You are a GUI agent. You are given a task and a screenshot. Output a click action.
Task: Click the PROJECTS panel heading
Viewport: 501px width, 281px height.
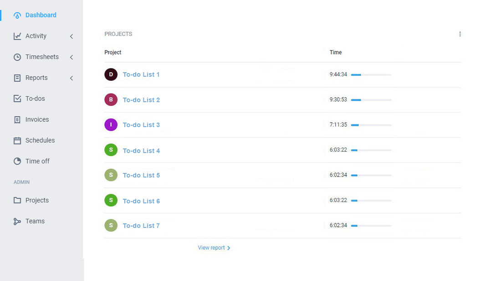point(118,34)
